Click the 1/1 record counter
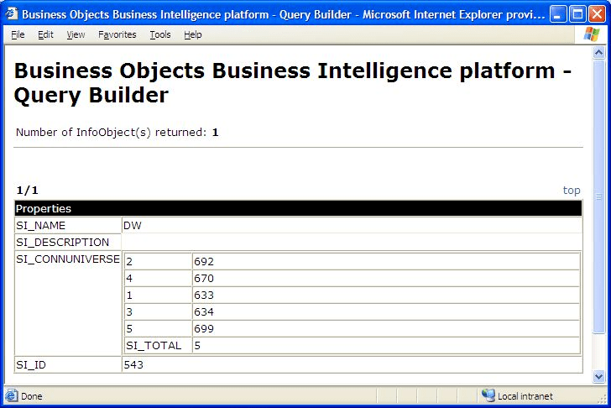611x408 pixels. [27, 191]
